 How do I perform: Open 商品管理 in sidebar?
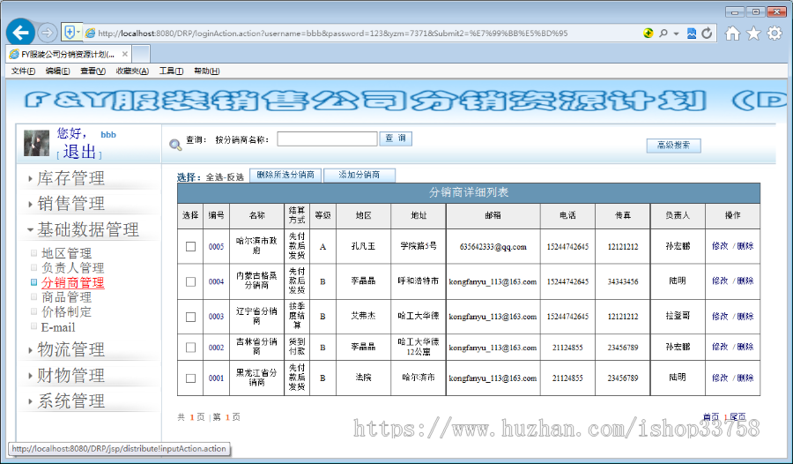click(x=66, y=297)
